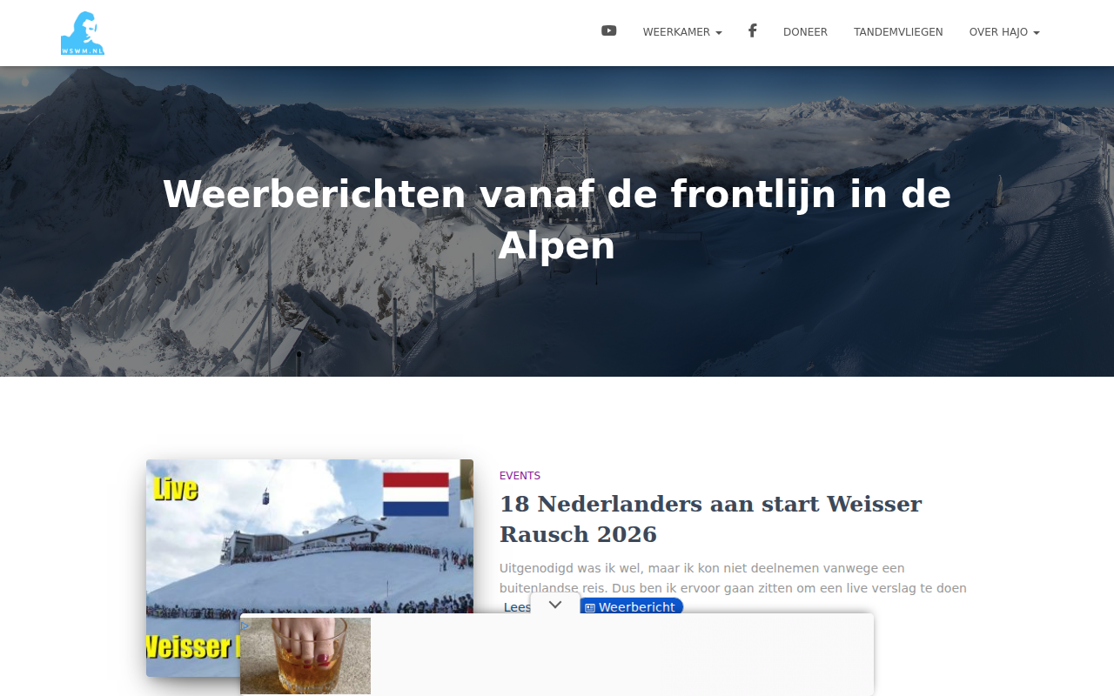Open the Doneer menu item
The width and height of the screenshot is (1114, 696).
805,32
